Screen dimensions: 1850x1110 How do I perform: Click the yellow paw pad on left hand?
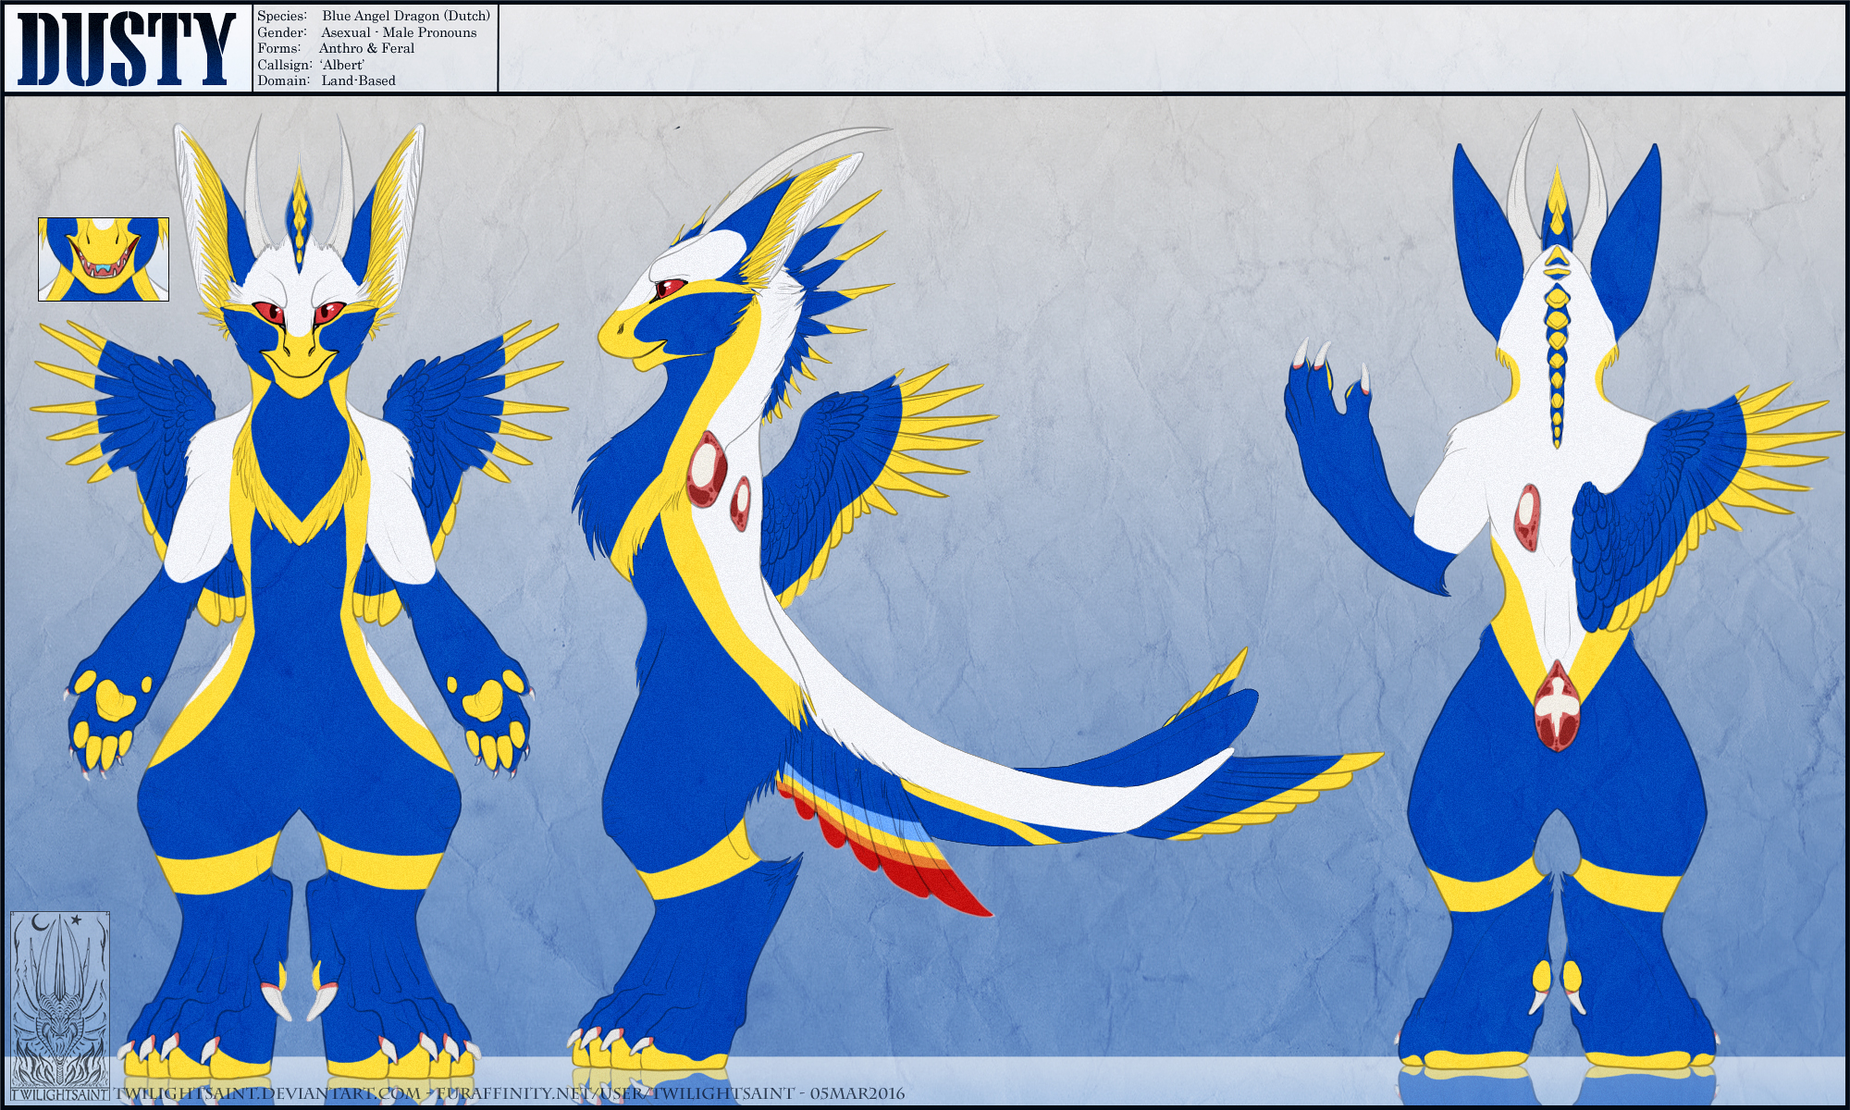pos(113,700)
